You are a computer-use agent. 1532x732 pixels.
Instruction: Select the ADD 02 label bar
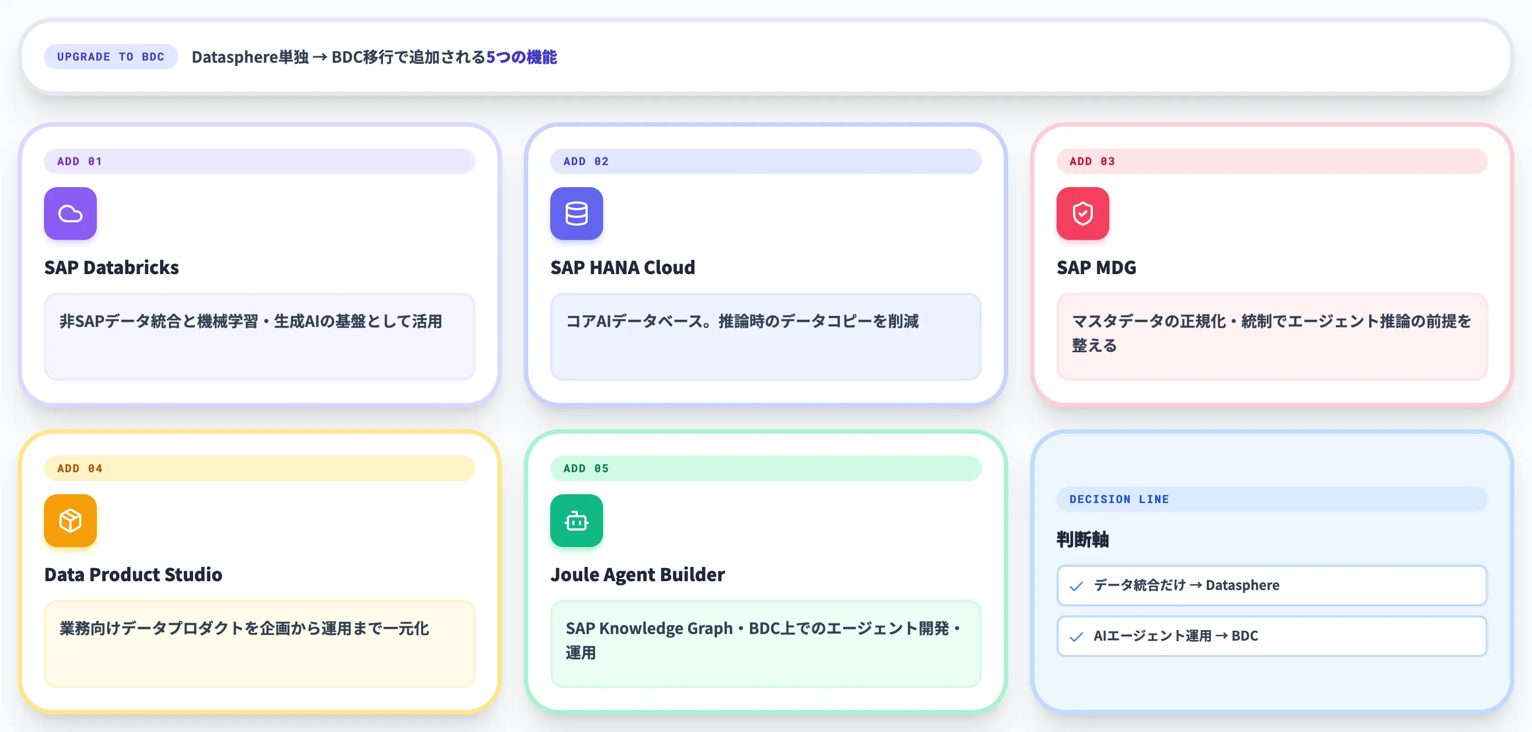click(x=765, y=161)
